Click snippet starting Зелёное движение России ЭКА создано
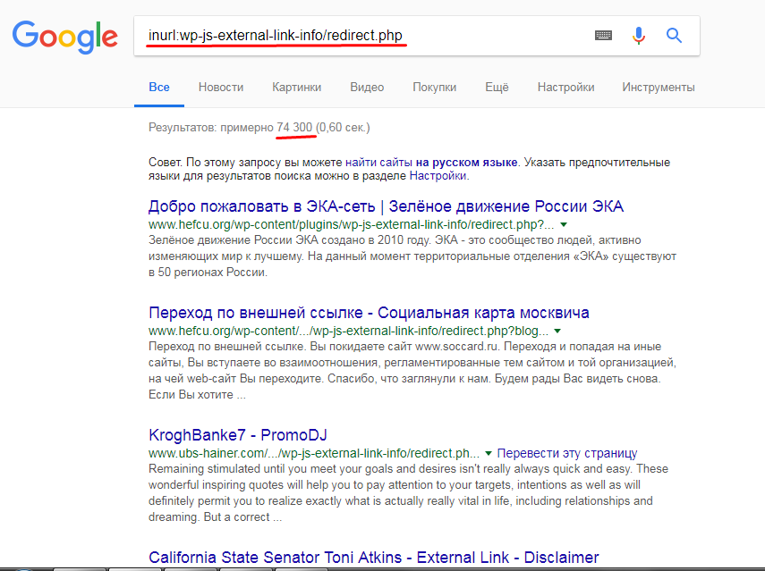765x571 pixels. (412, 256)
